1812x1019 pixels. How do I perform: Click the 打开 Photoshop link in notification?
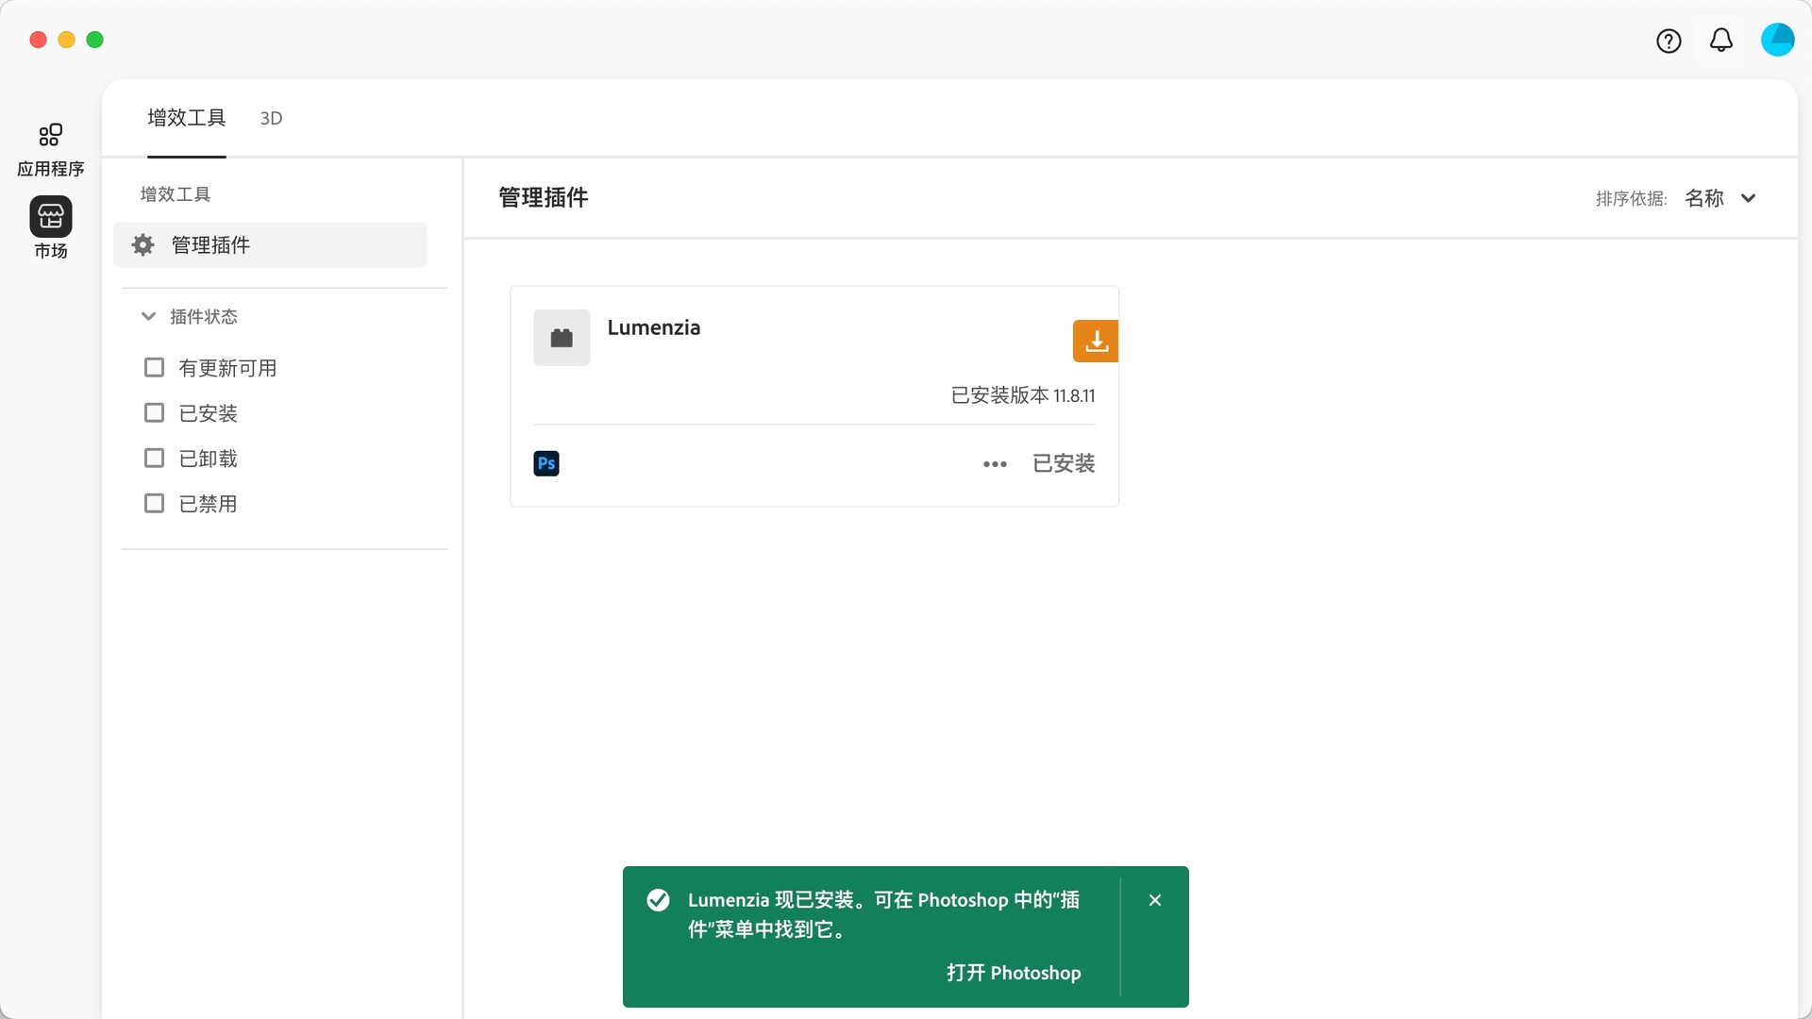coord(1014,973)
